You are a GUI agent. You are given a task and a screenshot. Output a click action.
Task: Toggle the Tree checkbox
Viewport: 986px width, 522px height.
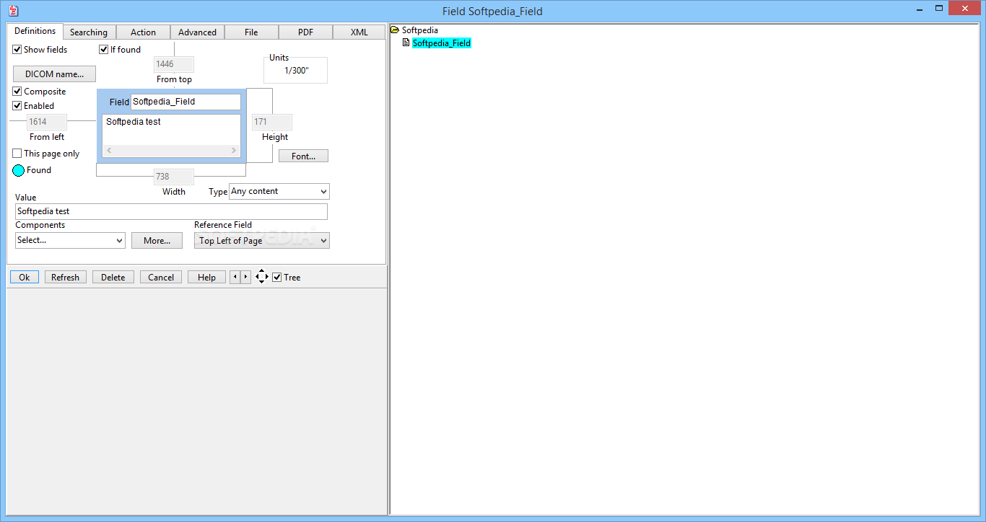coord(277,278)
